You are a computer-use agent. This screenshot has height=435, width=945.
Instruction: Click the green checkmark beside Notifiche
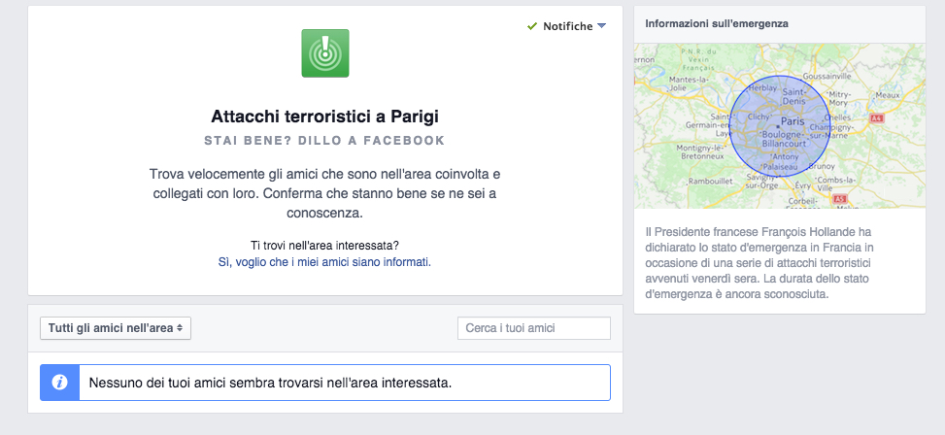pos(532,26)
